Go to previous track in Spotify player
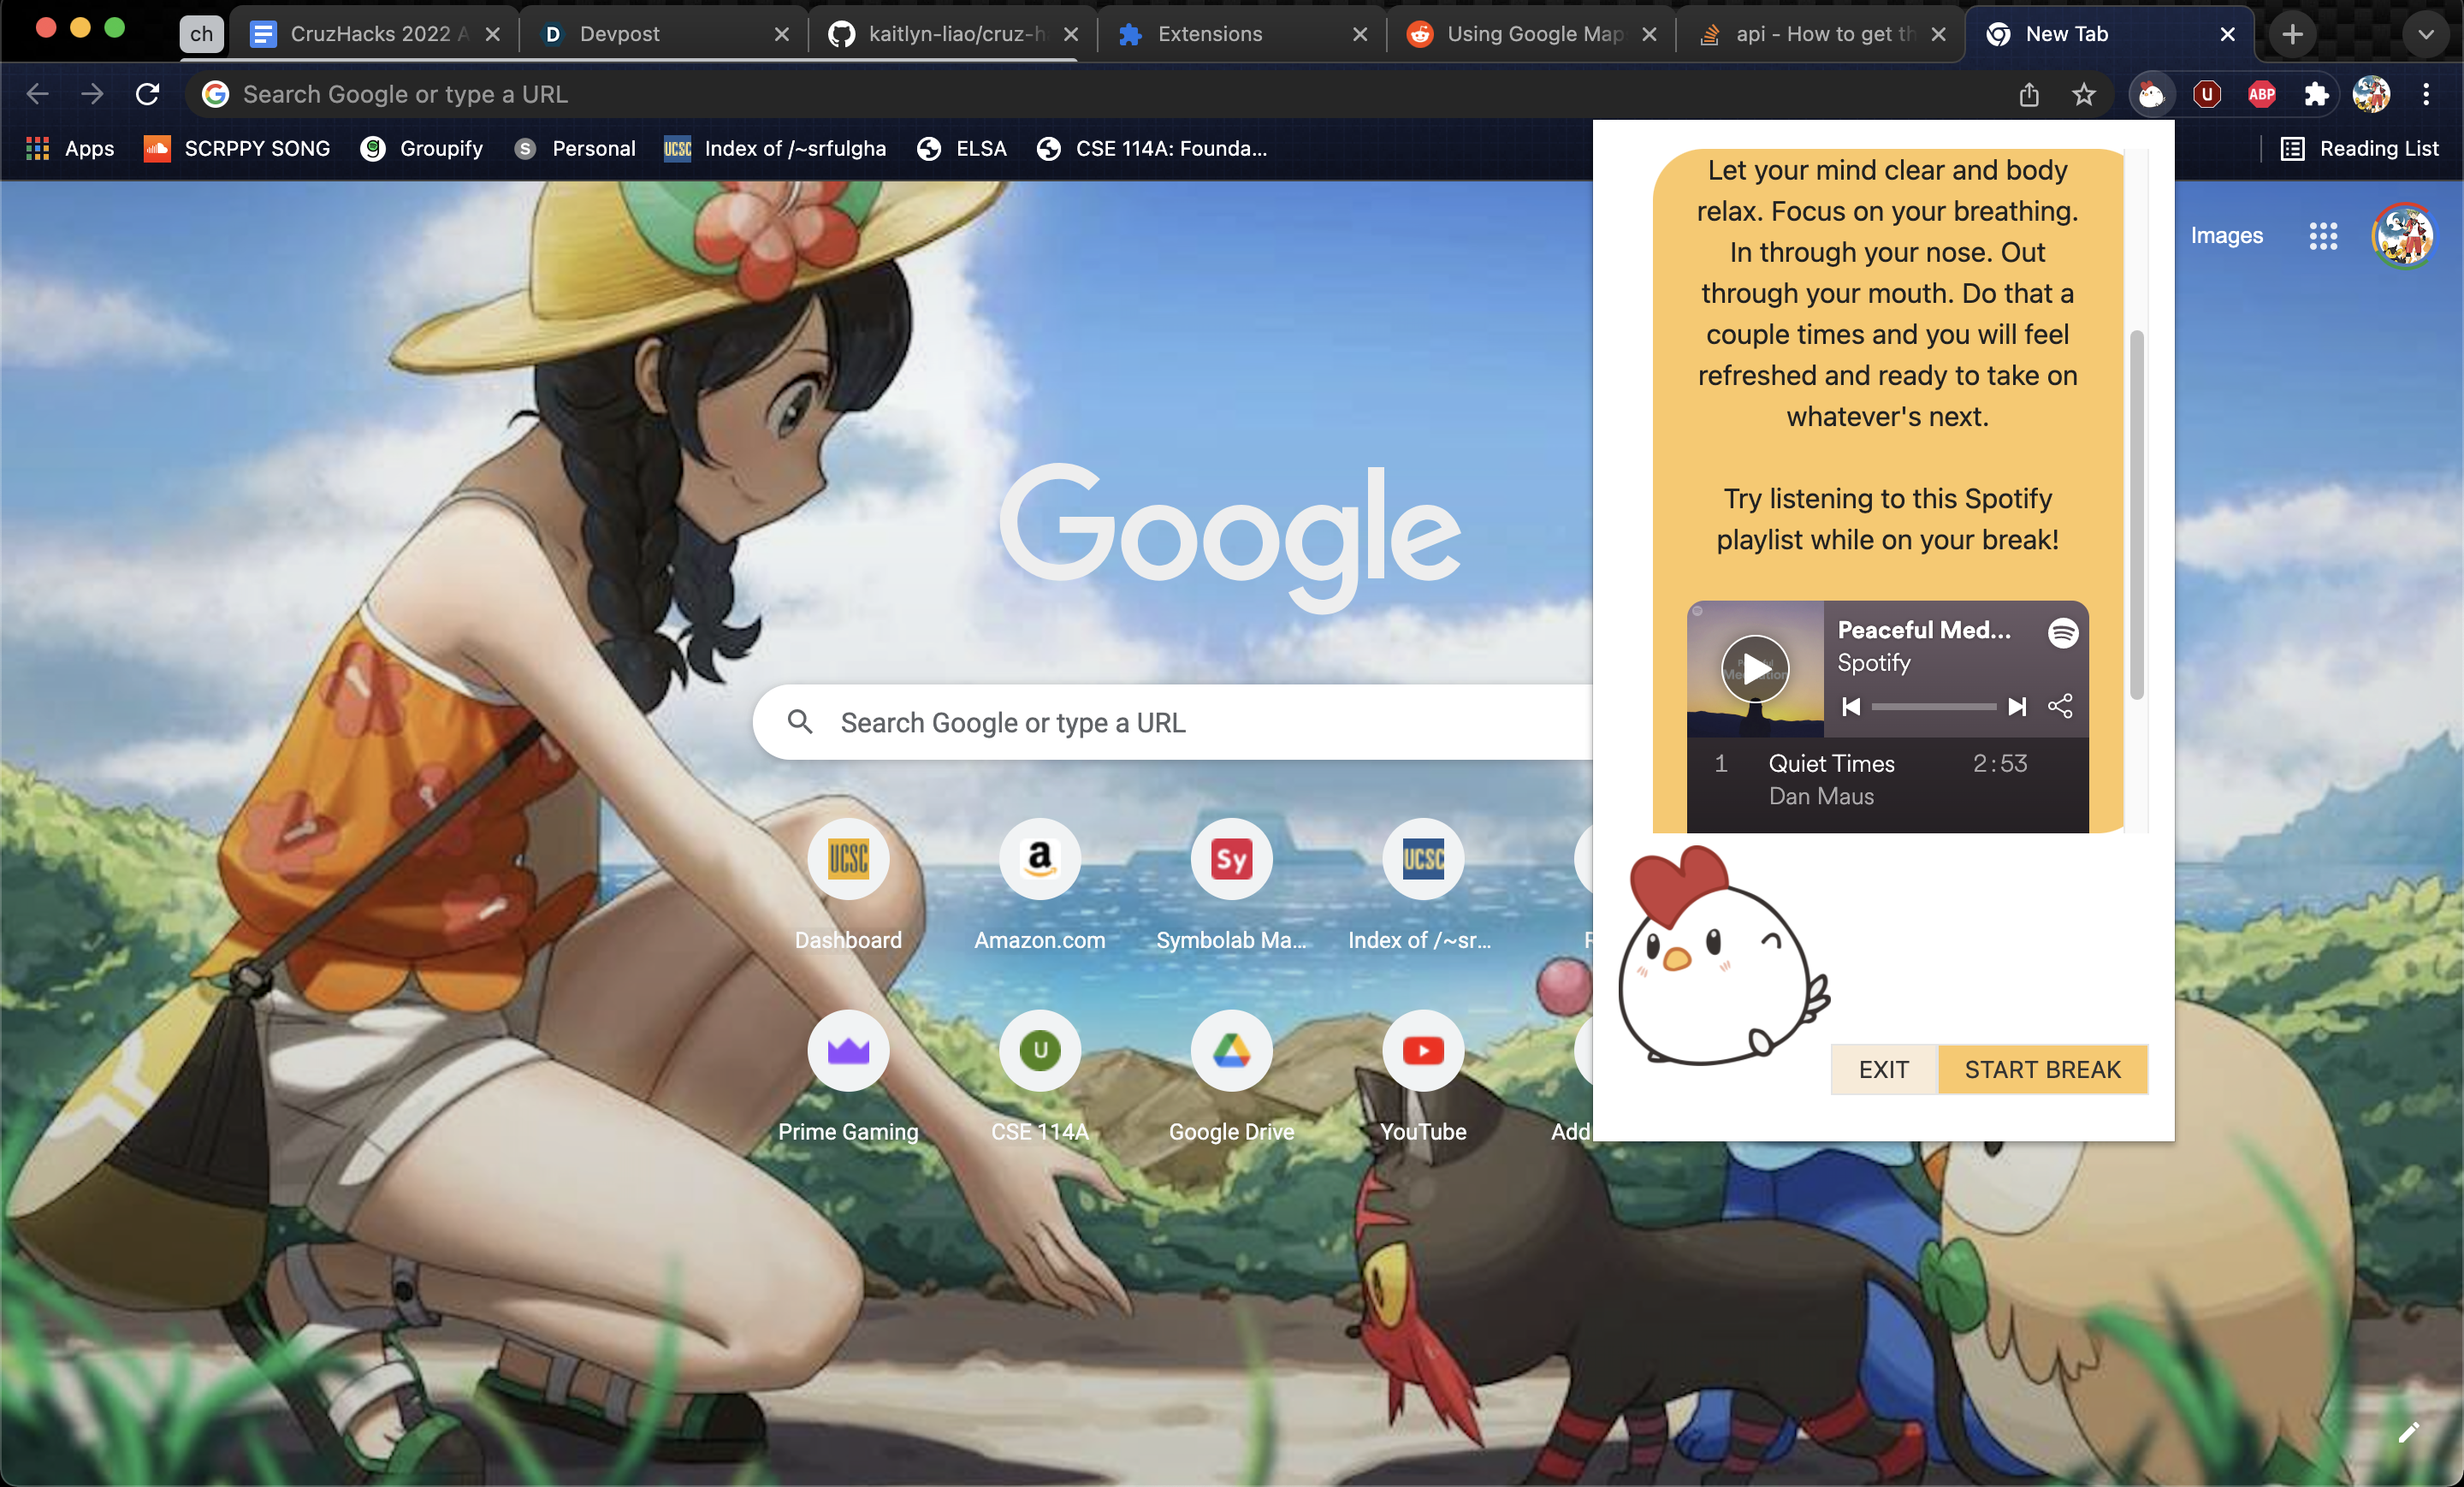Image resolution: width=2464 pixels, height=1487 pixels. pyautogui.click(x=1851, y=706)
